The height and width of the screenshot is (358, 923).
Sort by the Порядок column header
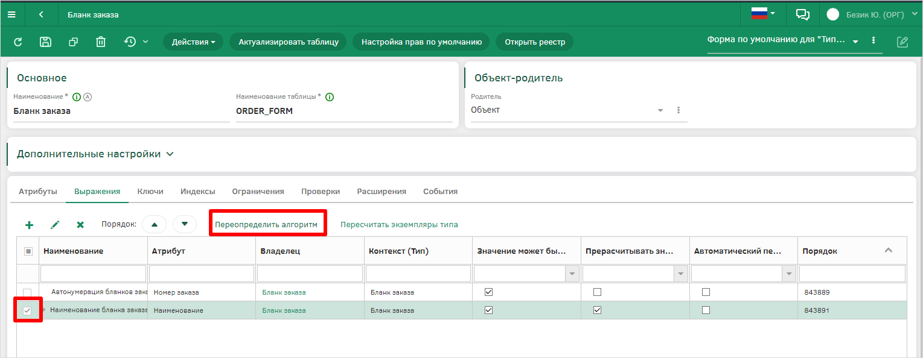tap(852, 251)
